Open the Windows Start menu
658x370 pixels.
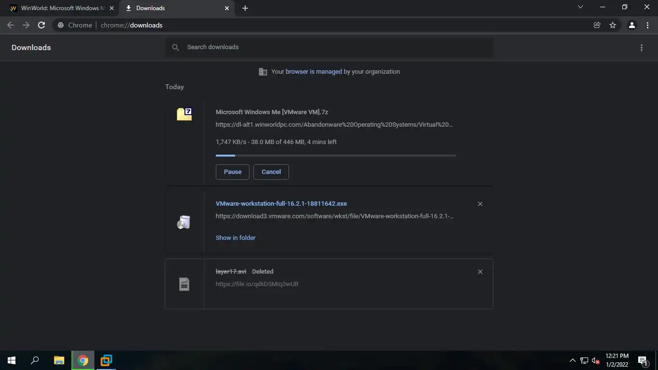point(12,360)
